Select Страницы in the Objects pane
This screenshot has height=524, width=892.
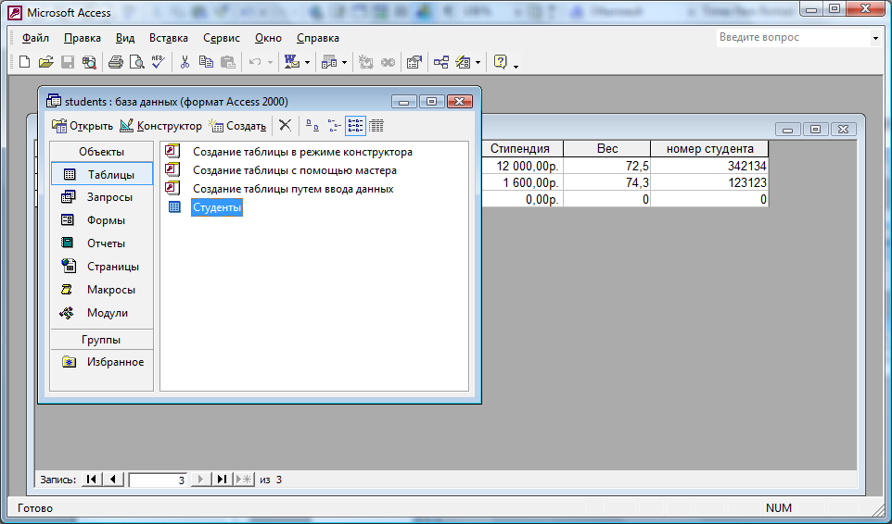pyautogui.click(x=102, y=267)
